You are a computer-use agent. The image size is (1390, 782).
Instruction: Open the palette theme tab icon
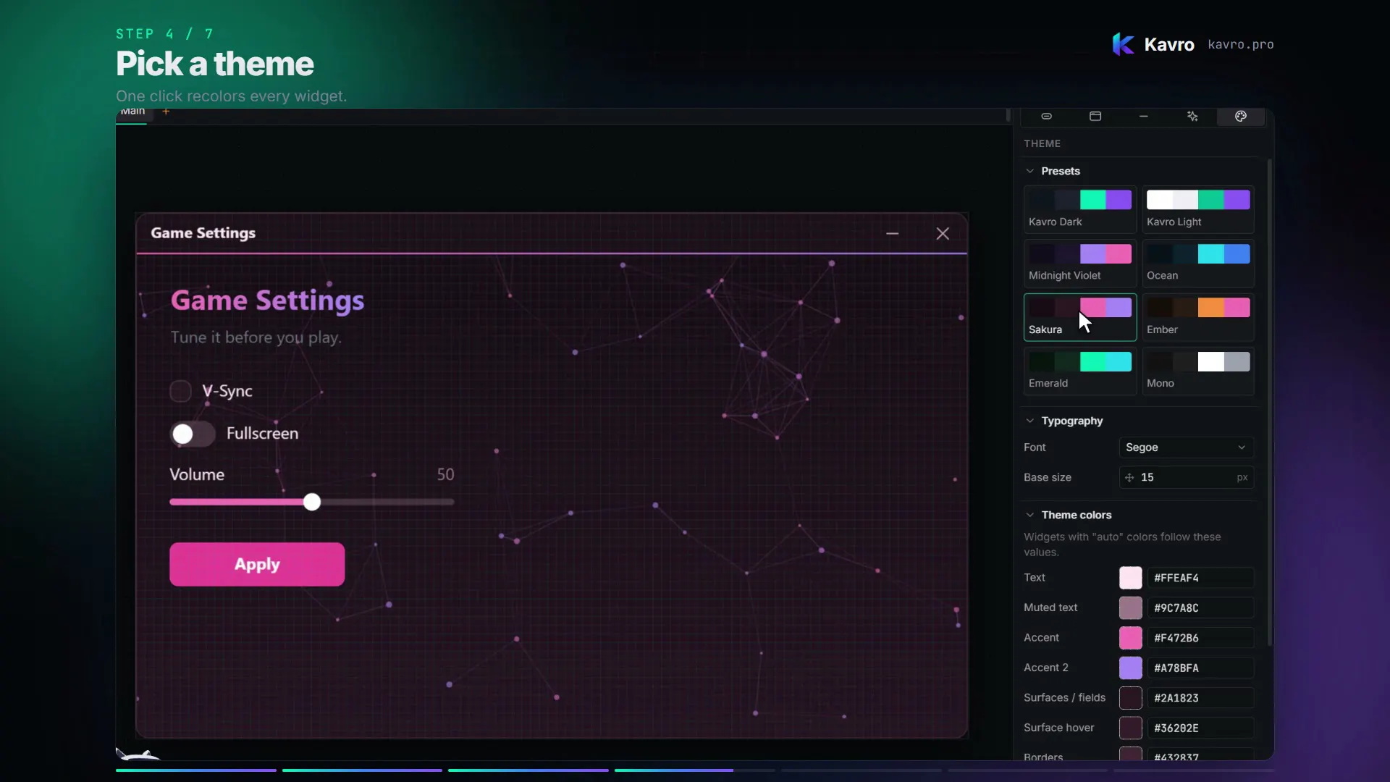click(x=1241, y=117)
